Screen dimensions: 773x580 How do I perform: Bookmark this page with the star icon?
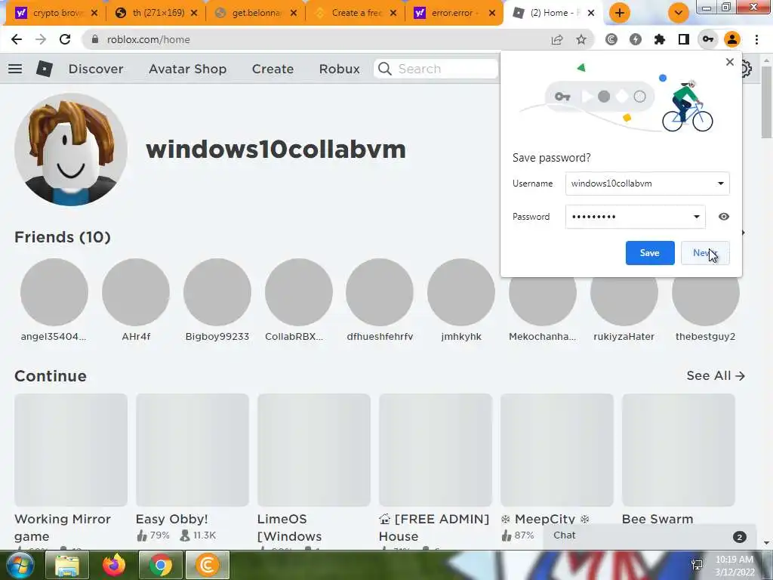click(581, 39)
